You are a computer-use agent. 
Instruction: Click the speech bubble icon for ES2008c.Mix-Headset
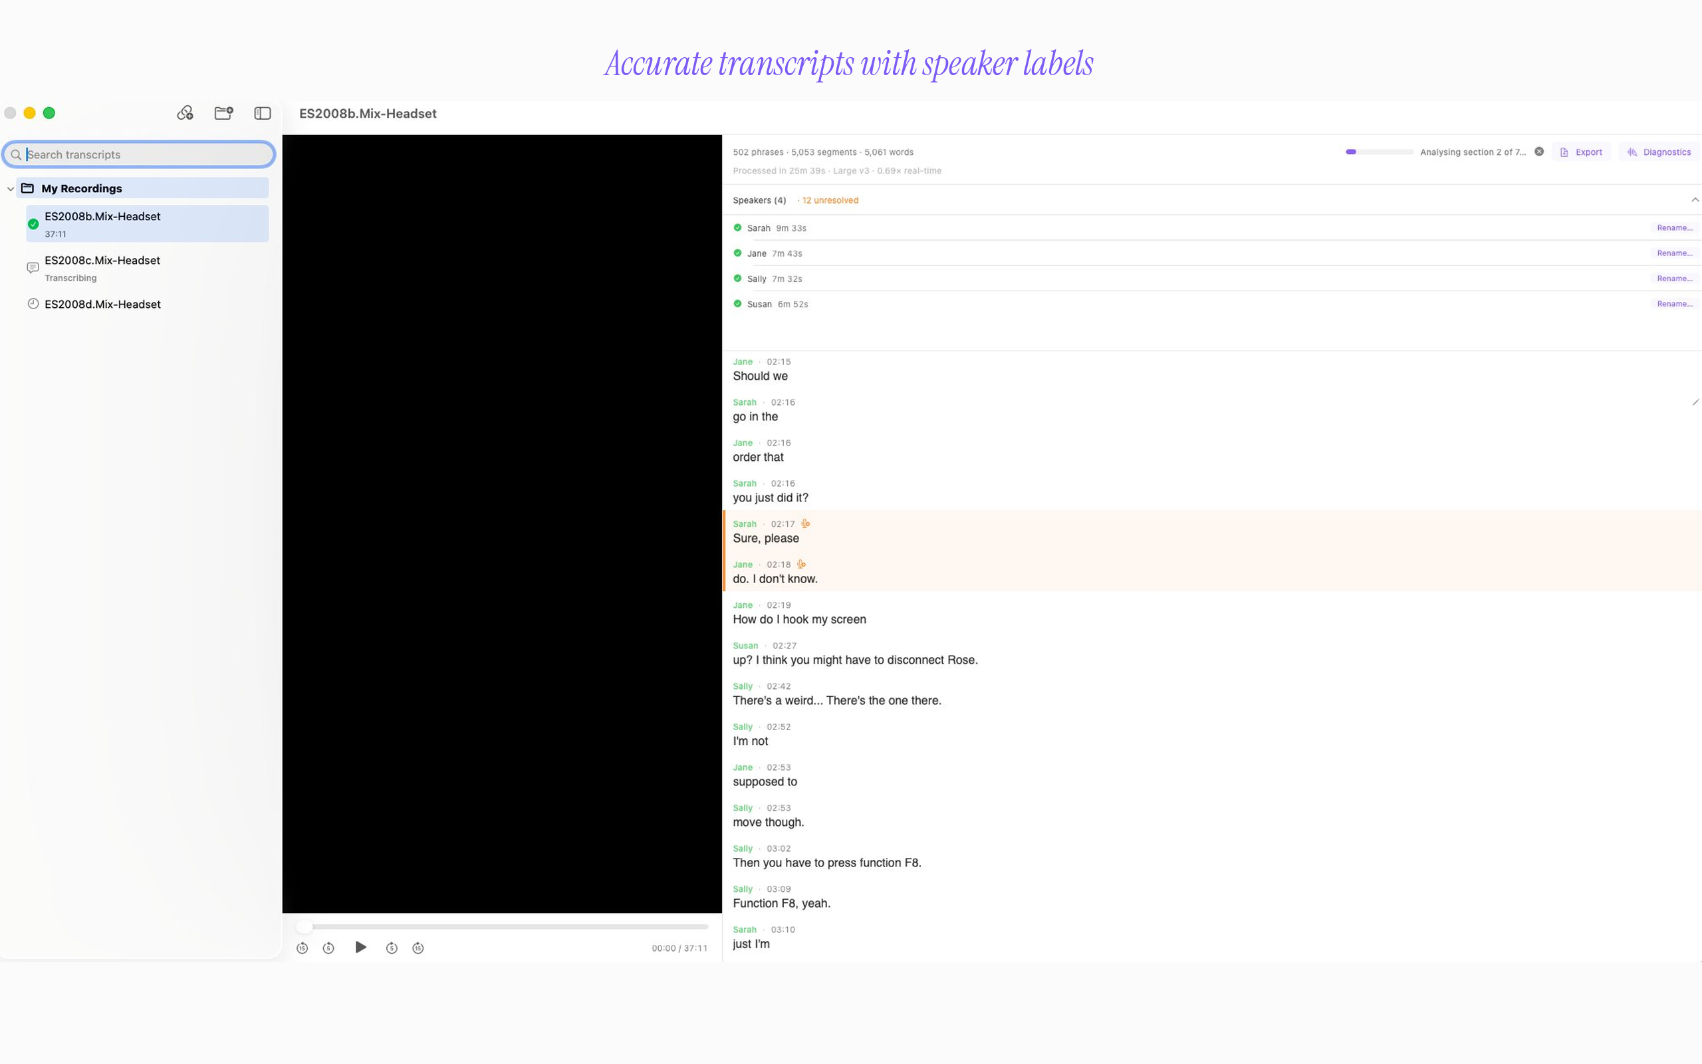[33, 267]
